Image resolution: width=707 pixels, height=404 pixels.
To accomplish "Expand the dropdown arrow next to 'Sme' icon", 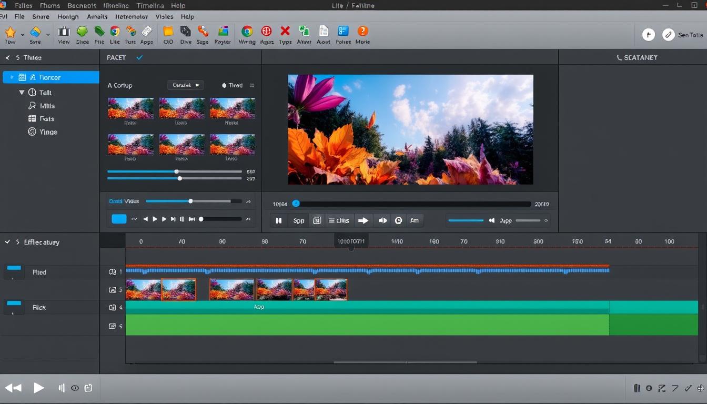I will [48, 35].
